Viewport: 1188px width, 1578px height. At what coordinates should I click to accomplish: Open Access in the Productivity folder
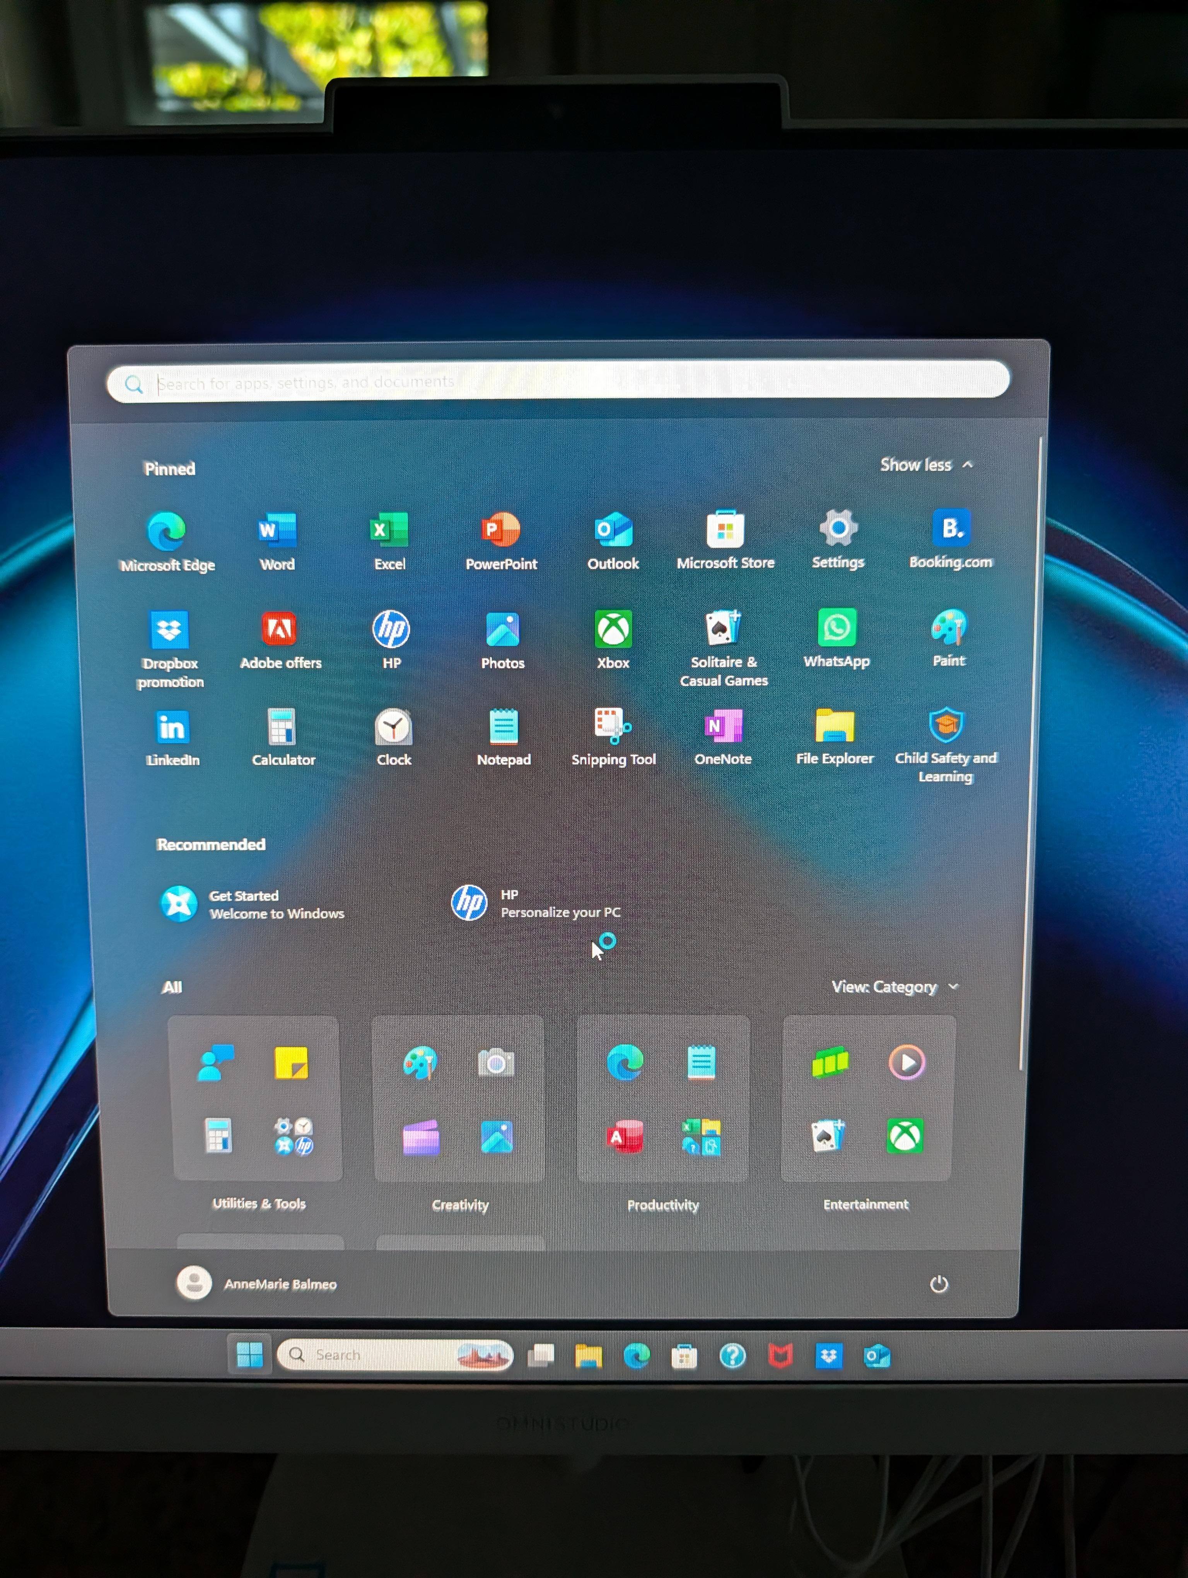click(x=625, y=1136)
